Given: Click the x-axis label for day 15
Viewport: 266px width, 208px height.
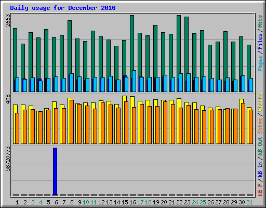Looking at the screenshot, I should point(125,202).
